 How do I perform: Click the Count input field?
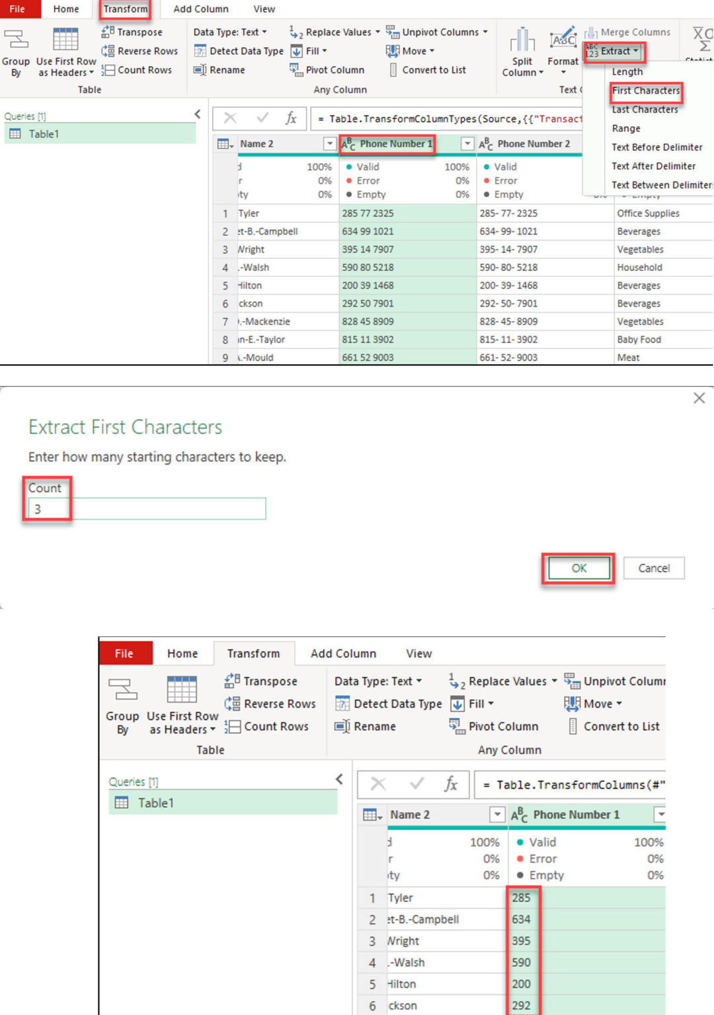pyautogui.click(x=147, y=509)
